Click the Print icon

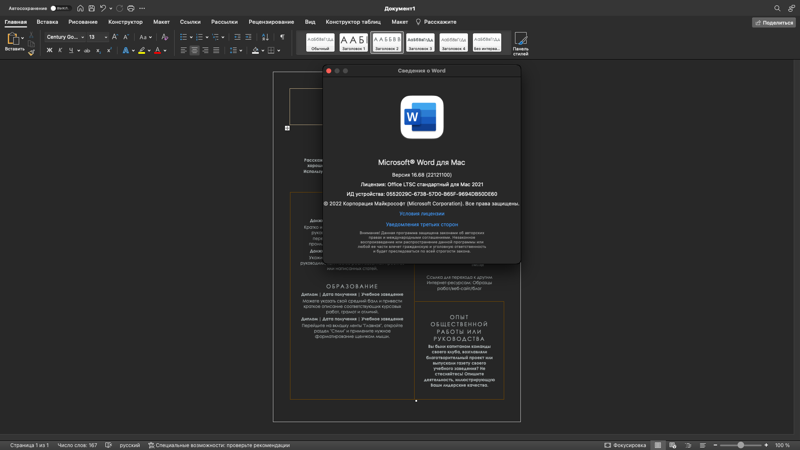pos(131,8)
